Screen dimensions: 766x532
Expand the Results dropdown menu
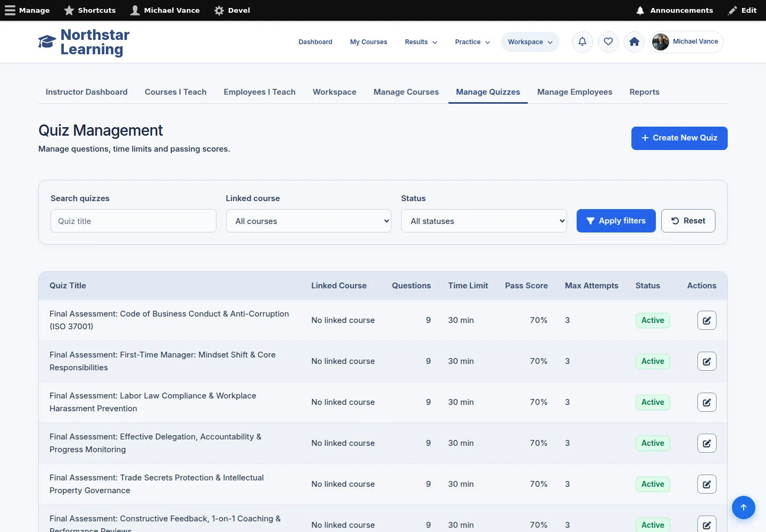421,42
